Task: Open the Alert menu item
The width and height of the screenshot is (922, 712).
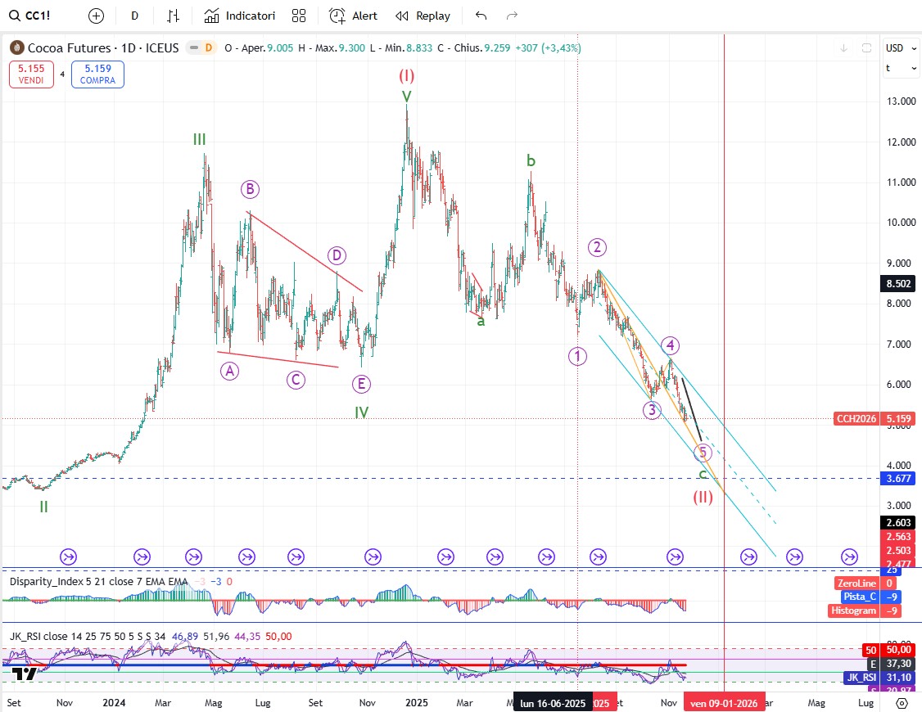Action: pos(354,16)
